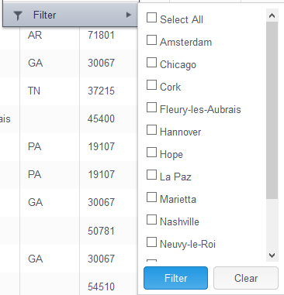Image resolution: width=284 pixels, height=295 pixels.
Task: Check the Nashville checkbox
Action: (151, 220)
